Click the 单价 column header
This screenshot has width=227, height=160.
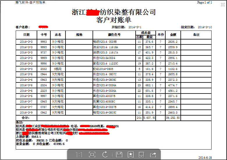pos(161,35)
